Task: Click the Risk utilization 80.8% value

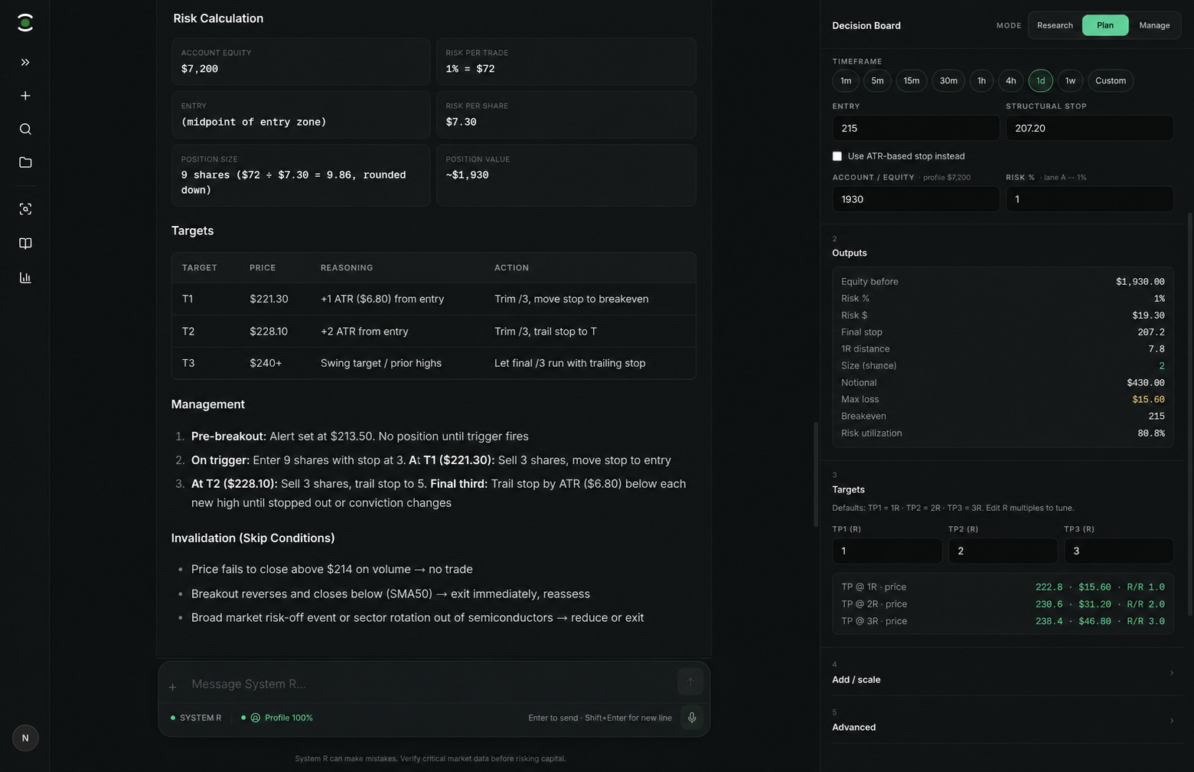Action: pos(1151,433)
